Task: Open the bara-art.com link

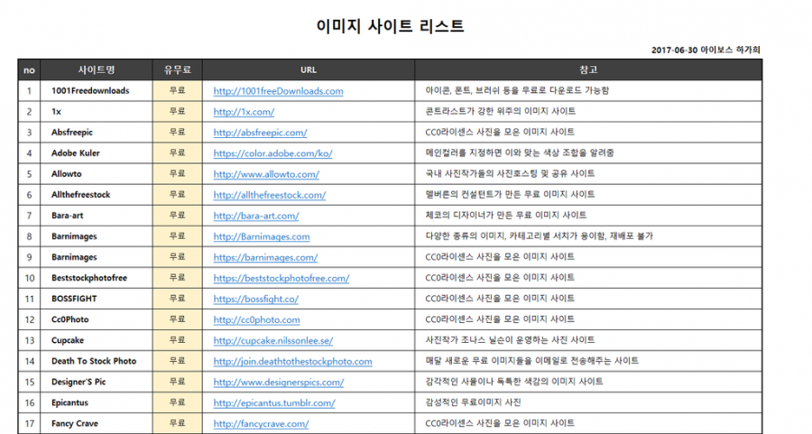Action: (255, 216)
